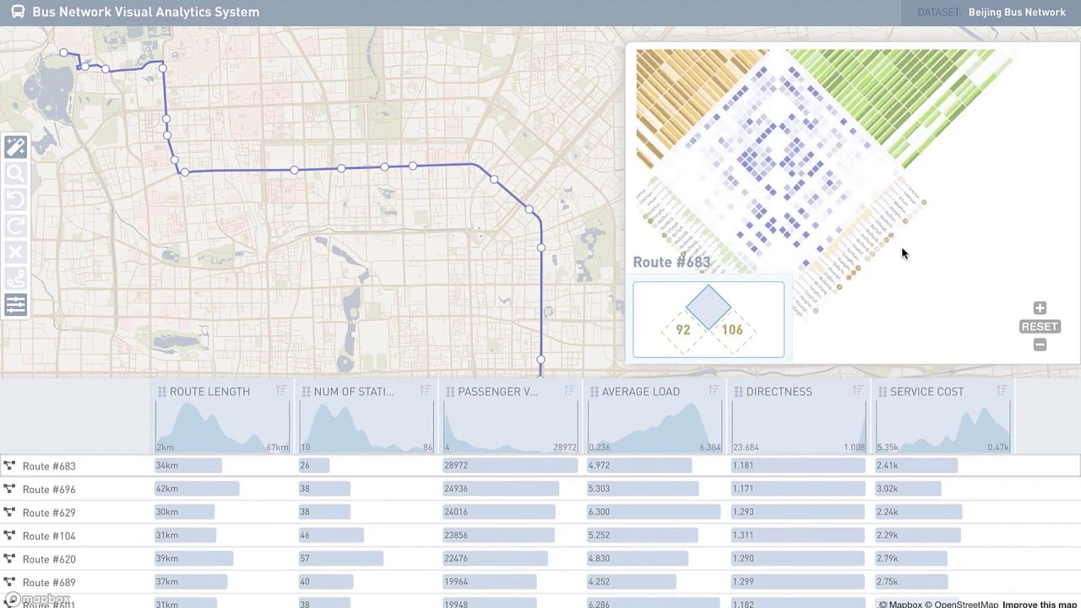Click the 57 stations bar for Route #620
This screenshot has width=1081, height=608.
pos(340,558)
